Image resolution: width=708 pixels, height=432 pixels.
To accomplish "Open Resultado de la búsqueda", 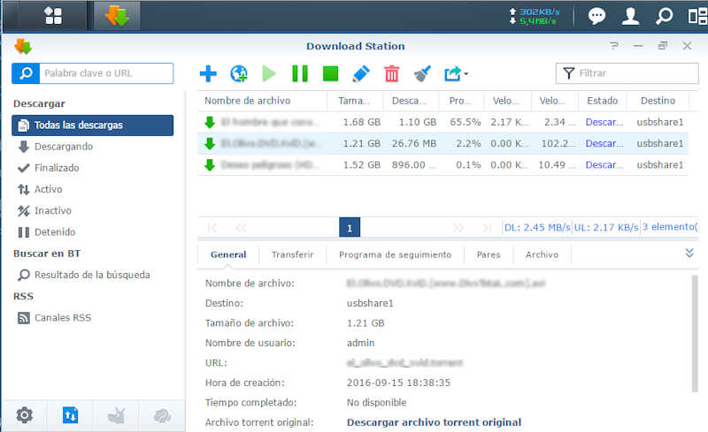I will point(93,275).
